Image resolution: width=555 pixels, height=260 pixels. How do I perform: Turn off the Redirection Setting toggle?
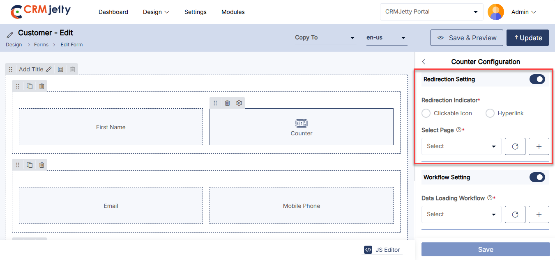537,79
